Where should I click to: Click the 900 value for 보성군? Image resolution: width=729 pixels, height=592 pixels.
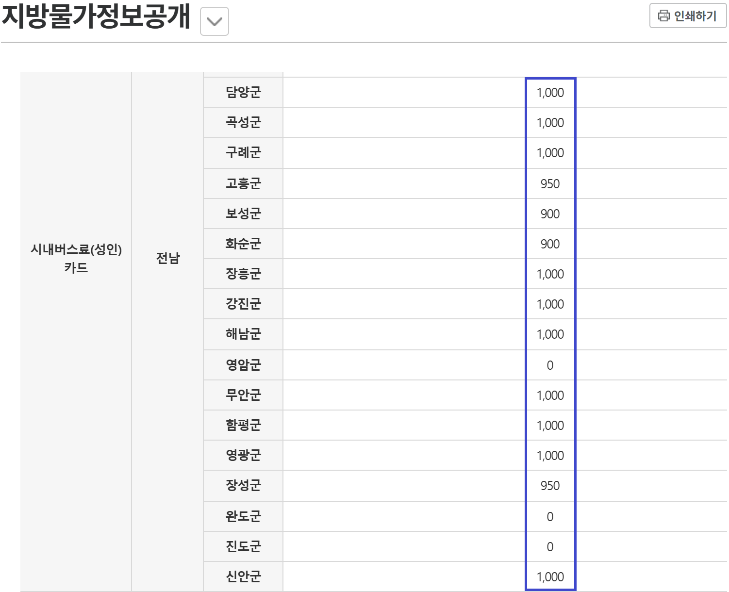pos(550,214)
